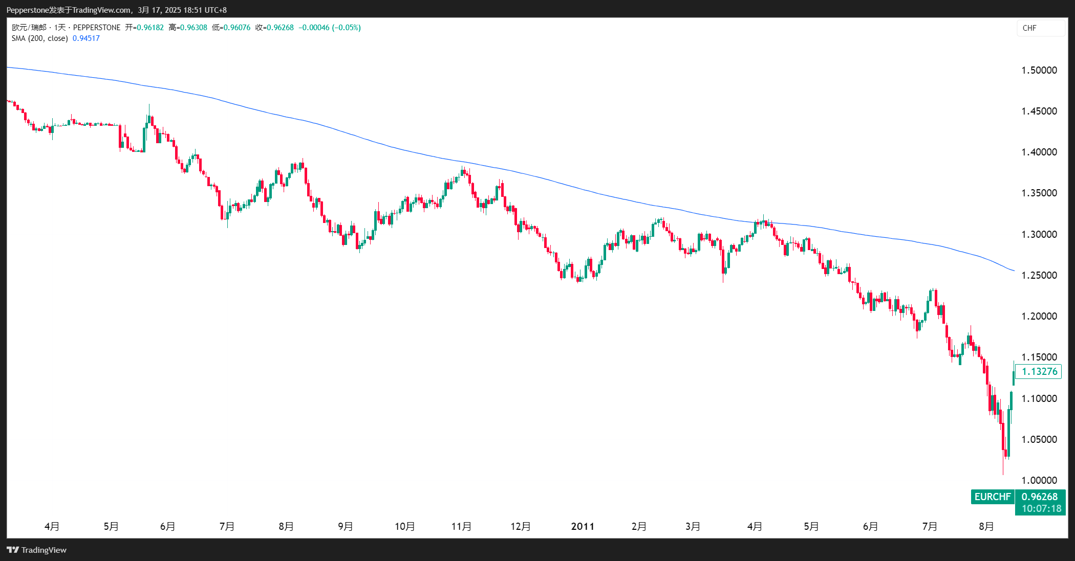The image size is (1075, 561).
Task: Click the EURCHF symbol price tag
Action: [x=993, y=497]
